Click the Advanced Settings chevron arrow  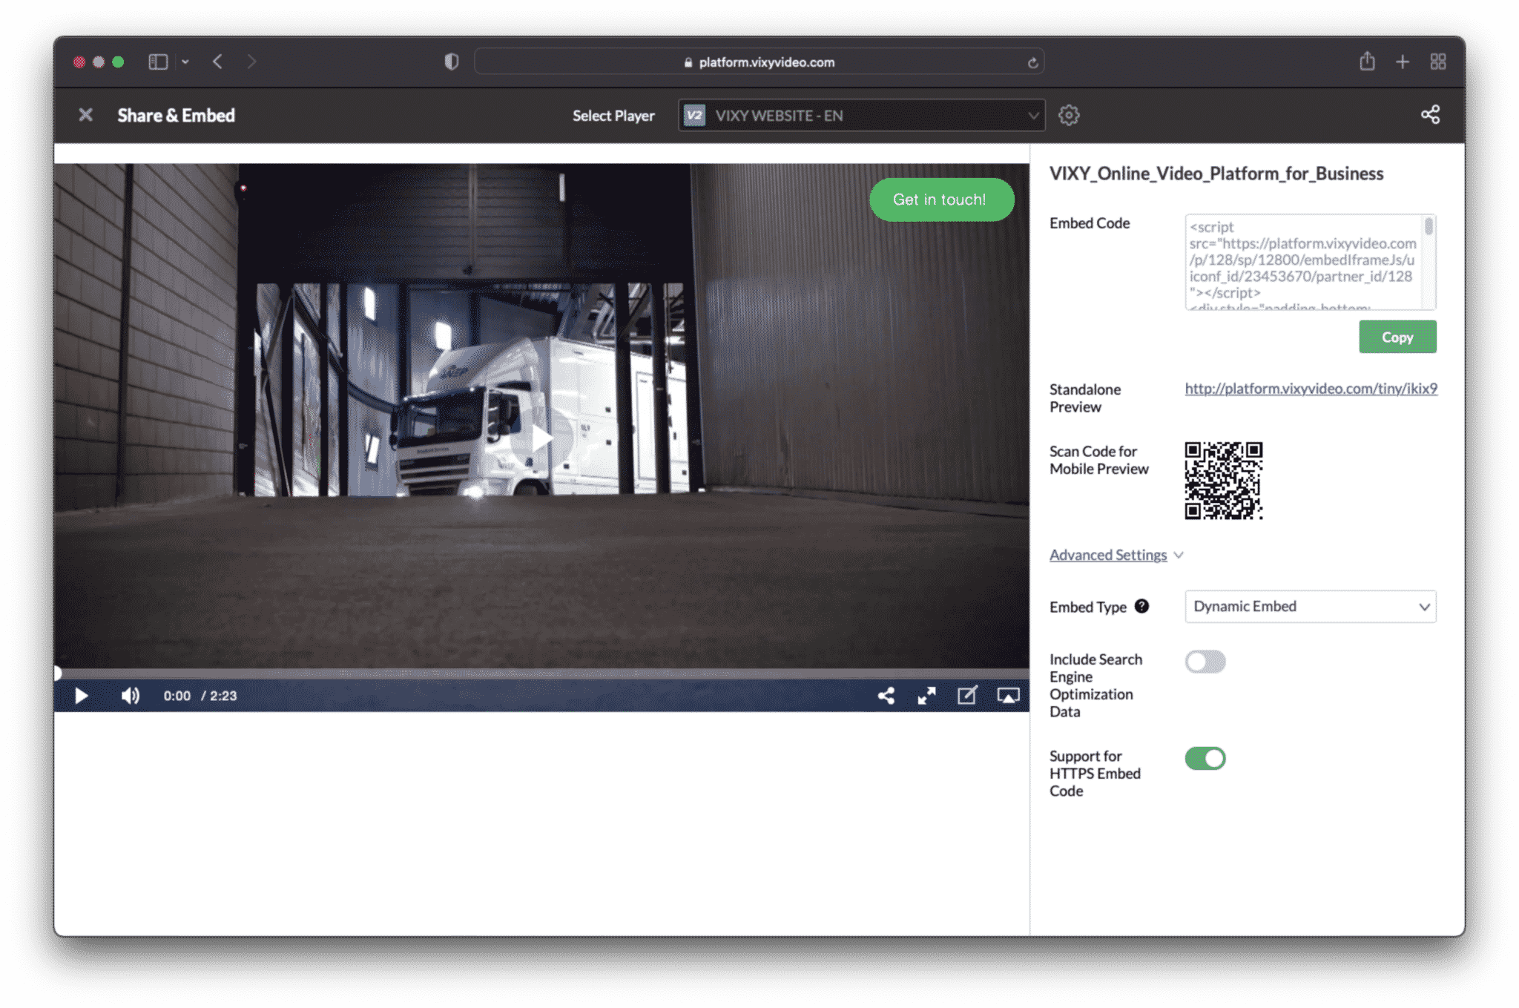coord(1179,556)
